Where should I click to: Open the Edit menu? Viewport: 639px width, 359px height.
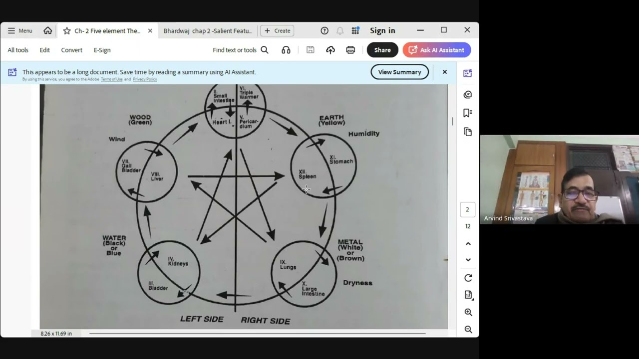click(45, 50)
